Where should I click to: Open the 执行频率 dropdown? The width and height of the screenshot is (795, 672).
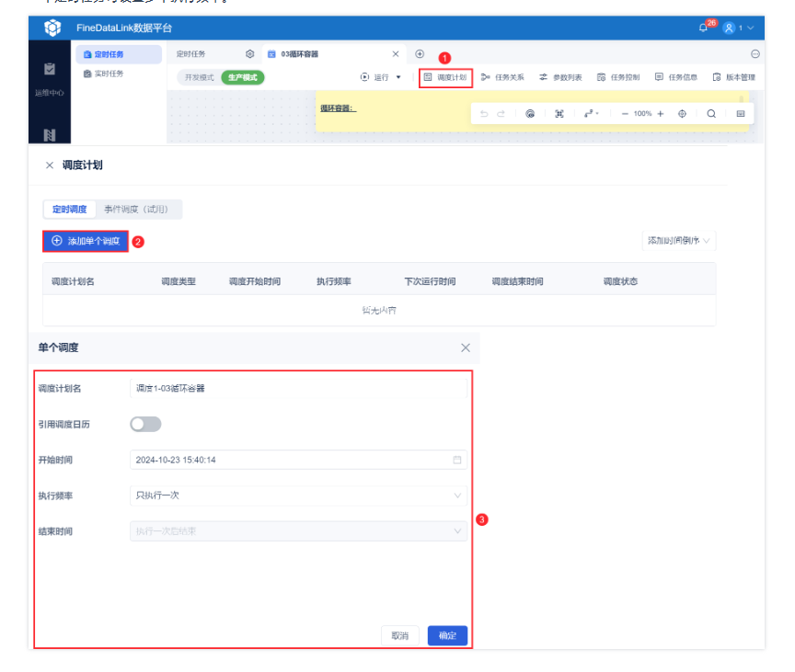click(x=298, y=495)
